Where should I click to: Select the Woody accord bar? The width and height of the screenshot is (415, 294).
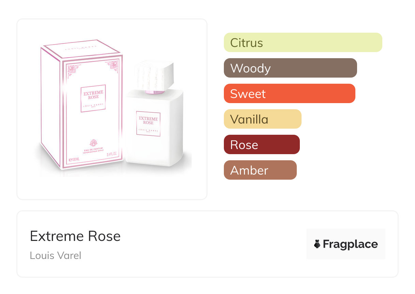(290, 68)
